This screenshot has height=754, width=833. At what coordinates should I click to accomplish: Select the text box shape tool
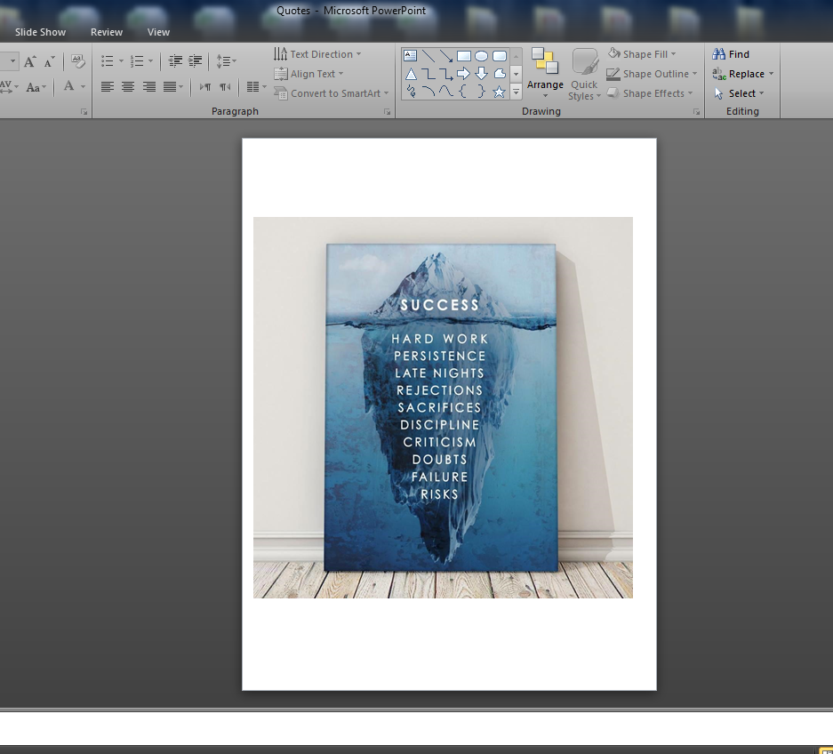[x=411, y=55]
